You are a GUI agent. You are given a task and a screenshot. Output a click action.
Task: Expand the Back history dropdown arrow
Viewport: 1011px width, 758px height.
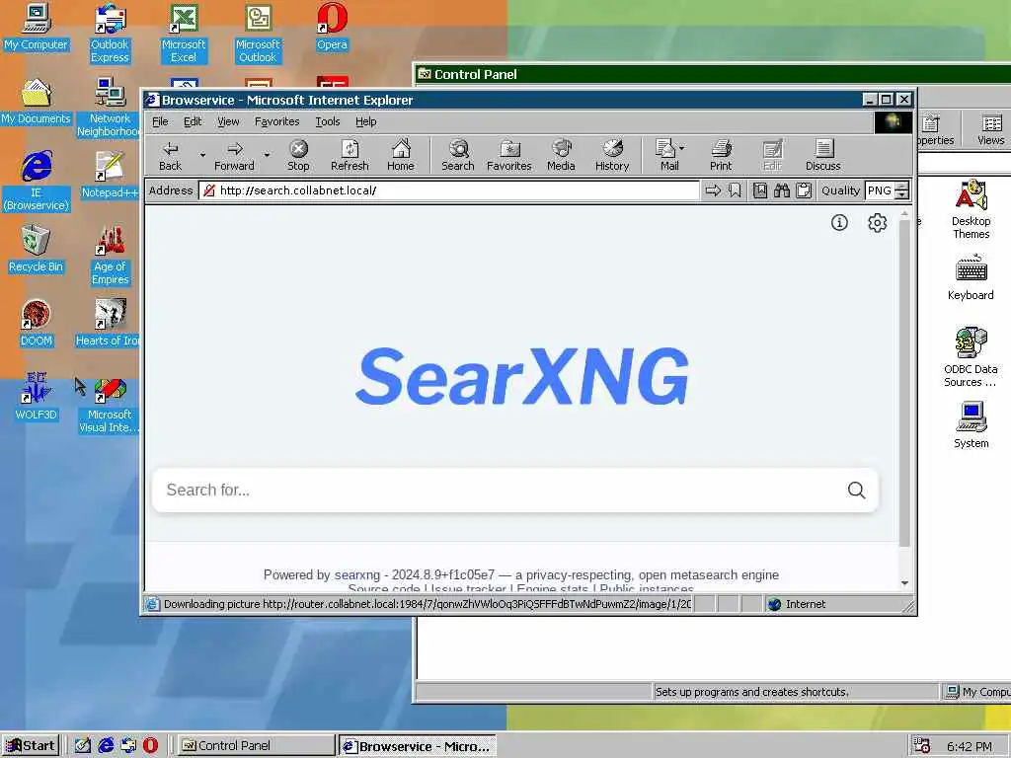coord(202,155)
